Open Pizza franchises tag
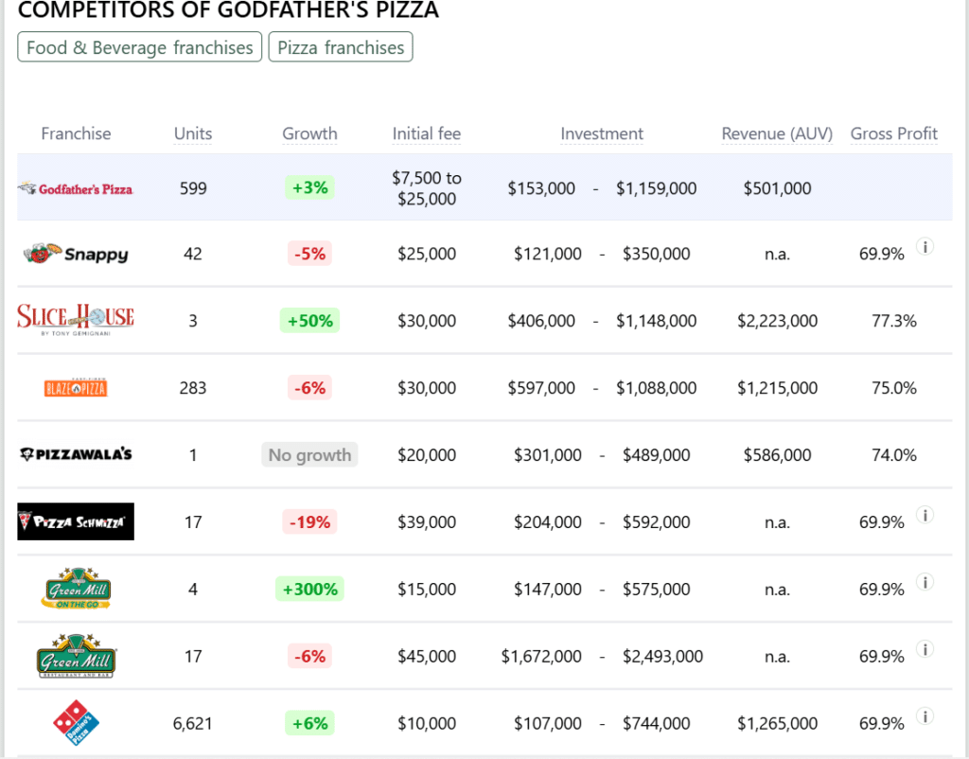This screenshot has width=969, height=759. pyautogui.click(x=341, y=47)
